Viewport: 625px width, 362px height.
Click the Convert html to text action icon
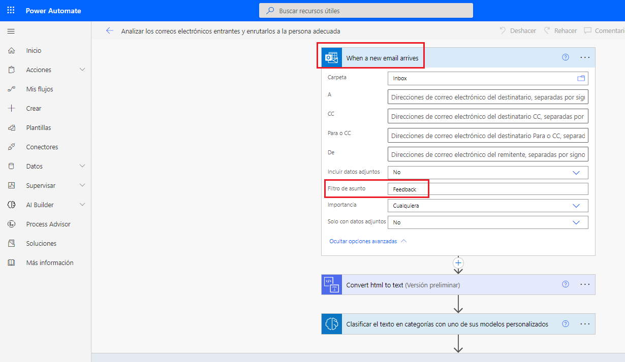(332, 285)
